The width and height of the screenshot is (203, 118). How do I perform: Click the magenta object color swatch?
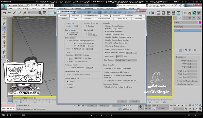[200, 22]
